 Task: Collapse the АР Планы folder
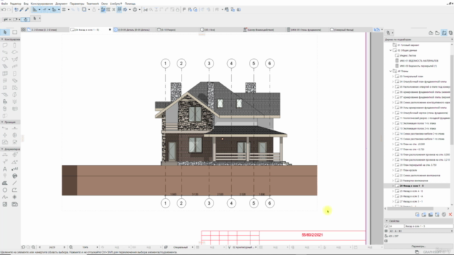coord(391,71)
